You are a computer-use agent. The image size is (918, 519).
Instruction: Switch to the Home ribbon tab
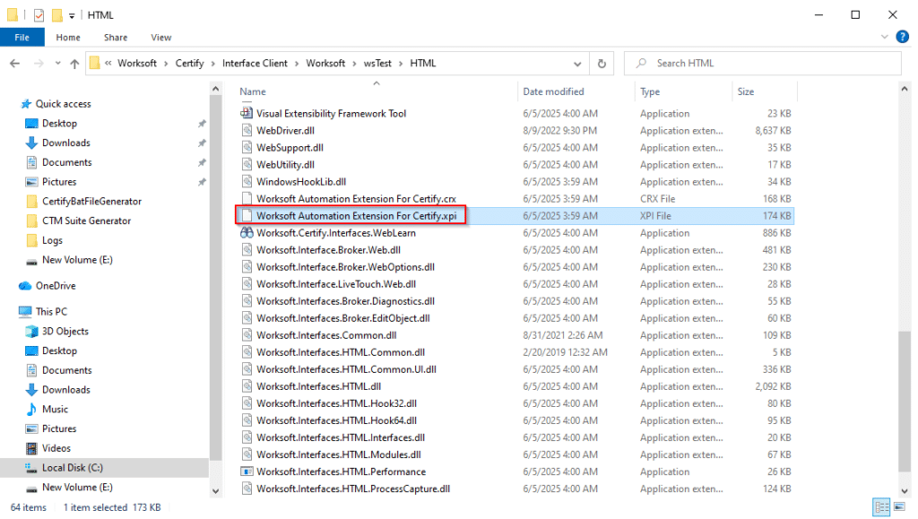68,37
